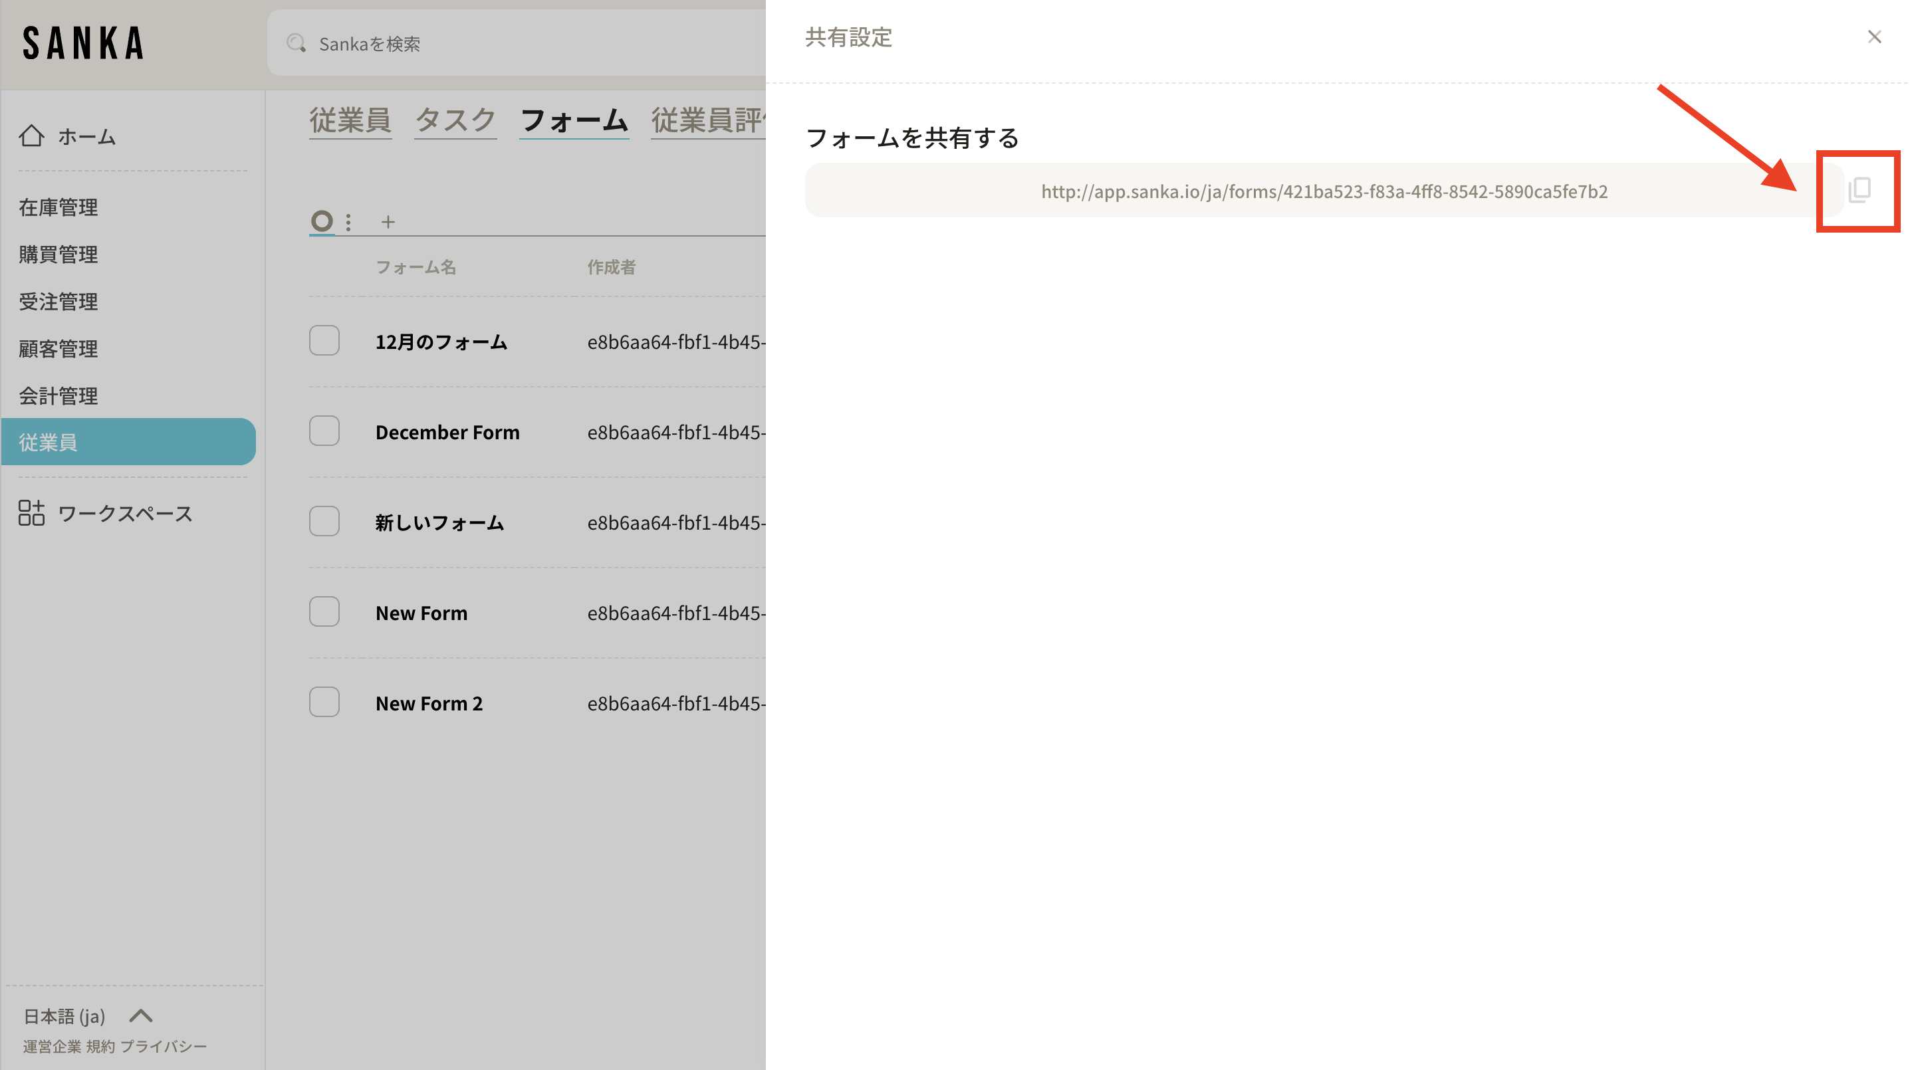Click the shared form URL text
The image size is (1910, 1070).
click(1324, 191)
